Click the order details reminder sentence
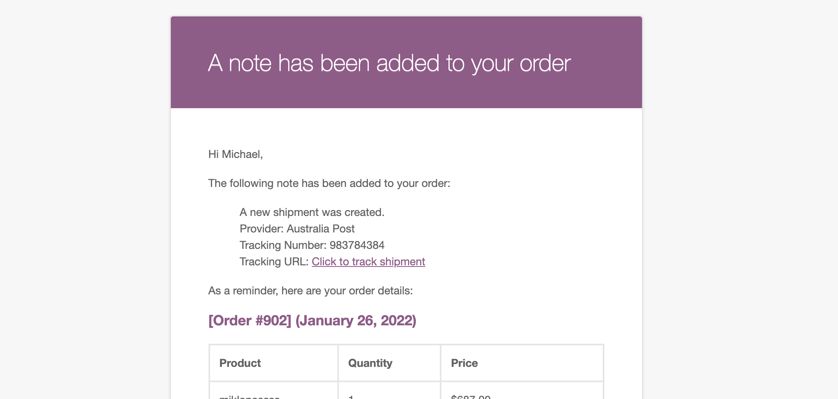 (310, 290)
